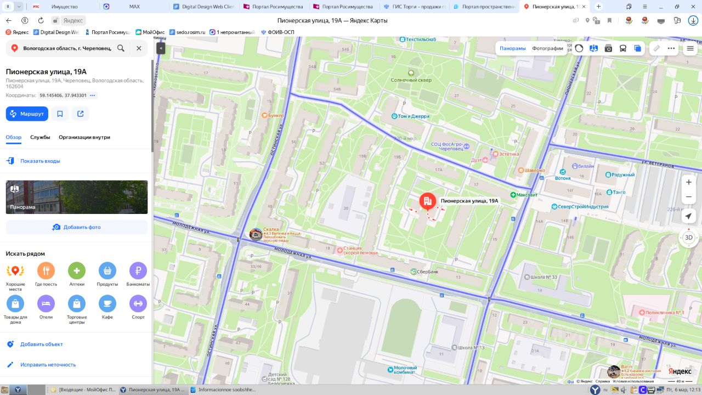Click the Маршрут route button
The image size is (702, 395).
pos(27,114)
